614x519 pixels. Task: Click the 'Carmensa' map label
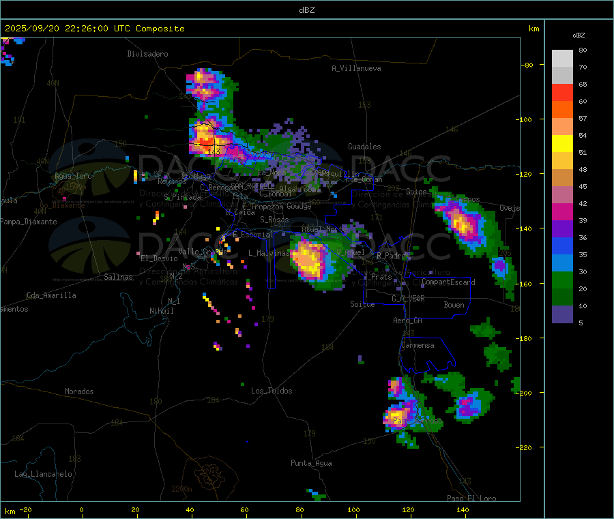[418, 345]
